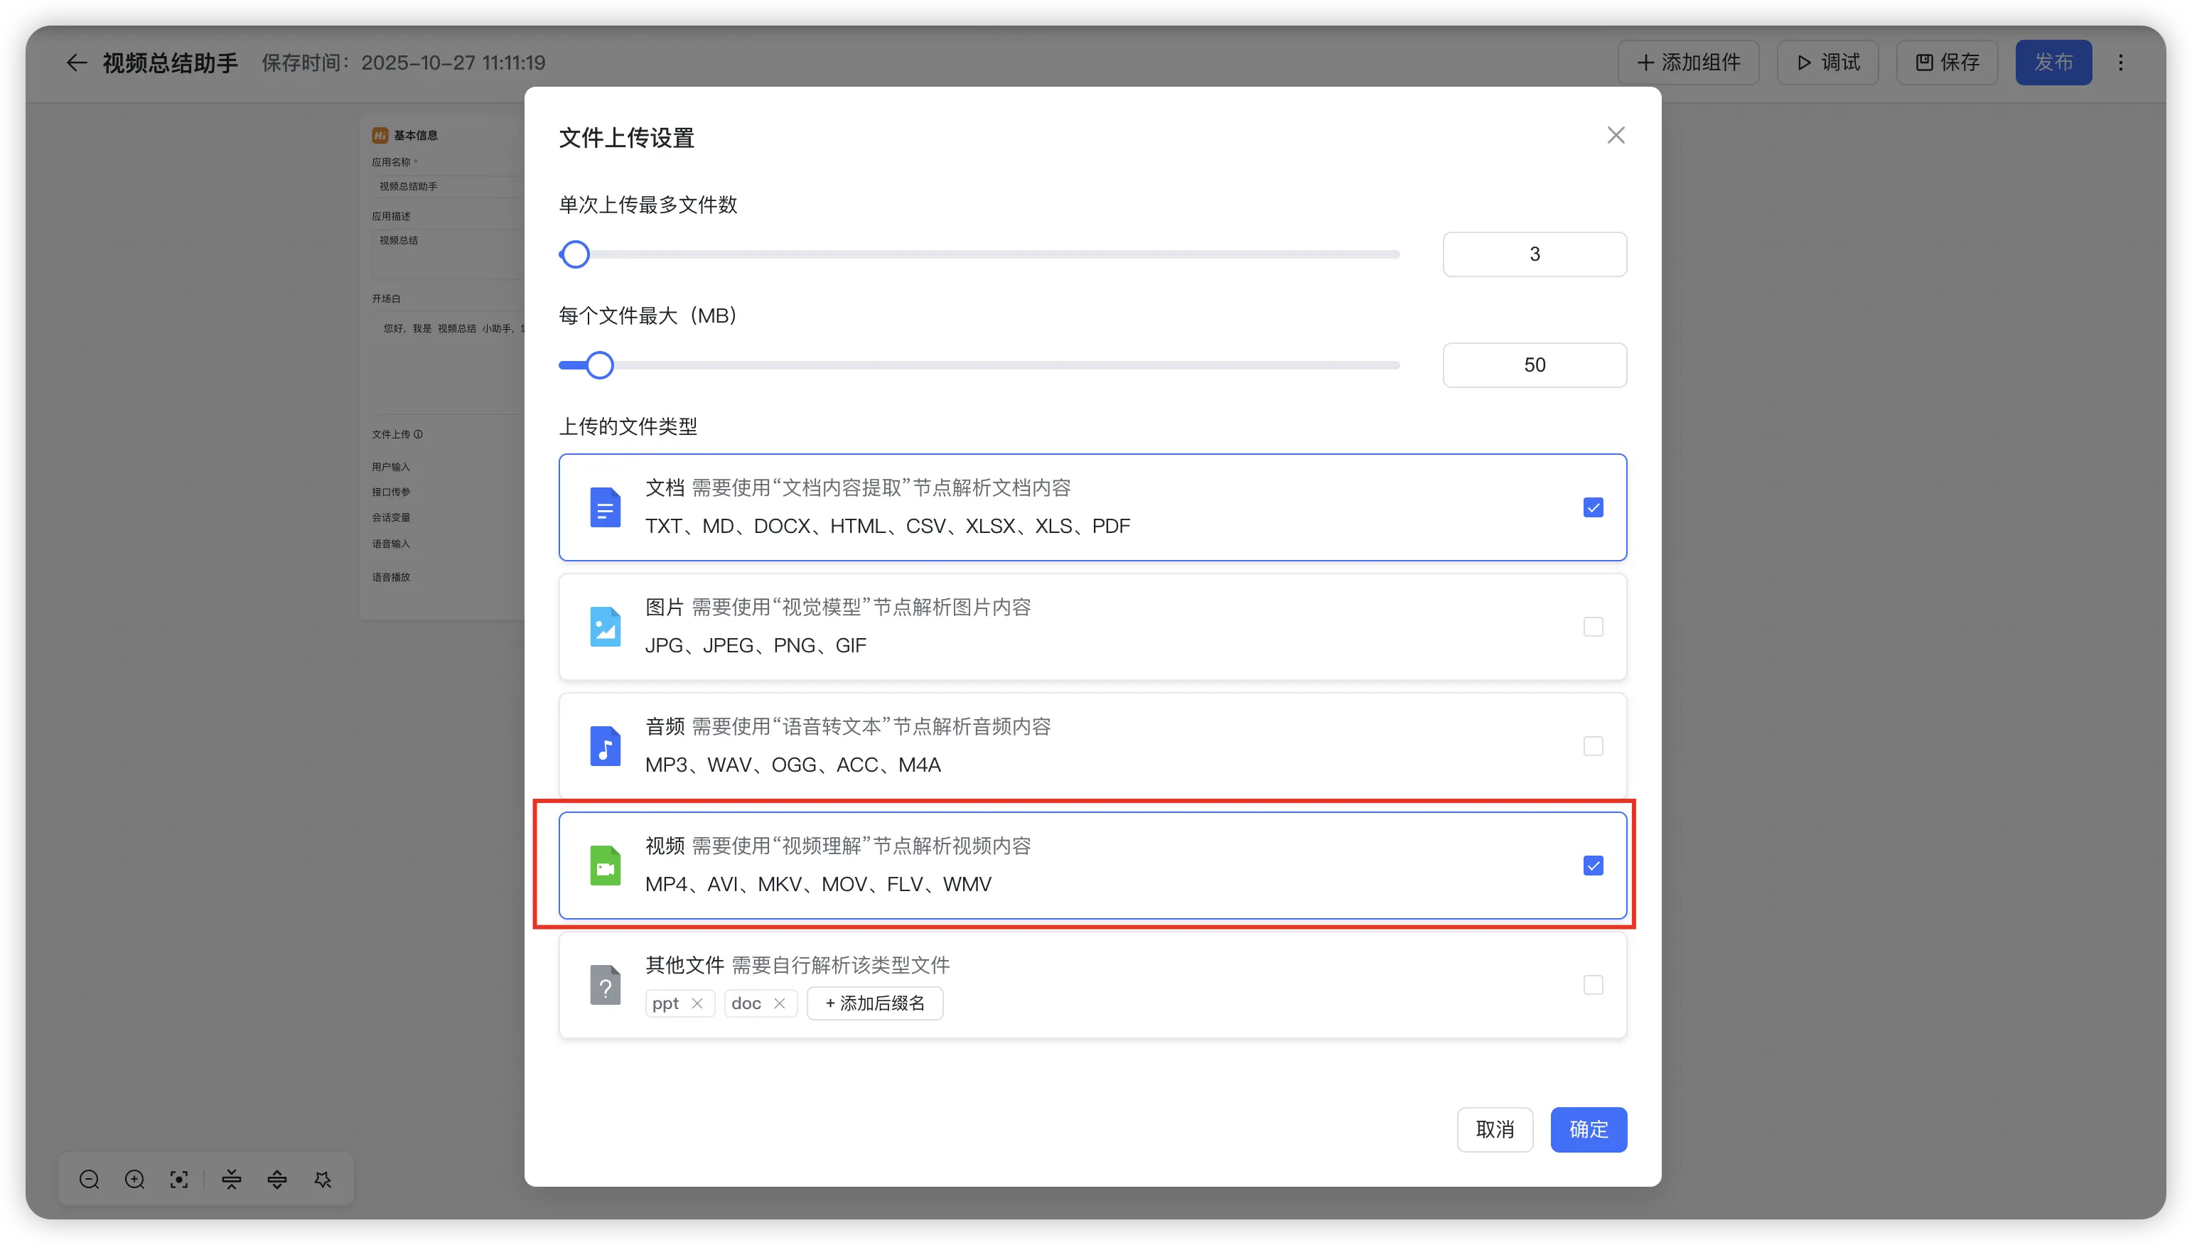Click the max file size slider handle
Screen dimensions: 2192x1245
tap(599, 365)
